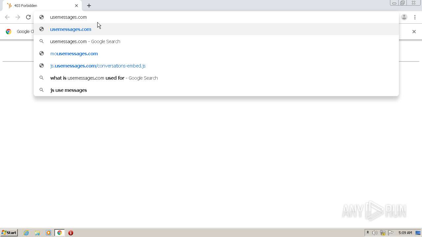This screenshot has height=237, width=422.
Task: Show hidden system tray icons
Action: click(368, 233)
